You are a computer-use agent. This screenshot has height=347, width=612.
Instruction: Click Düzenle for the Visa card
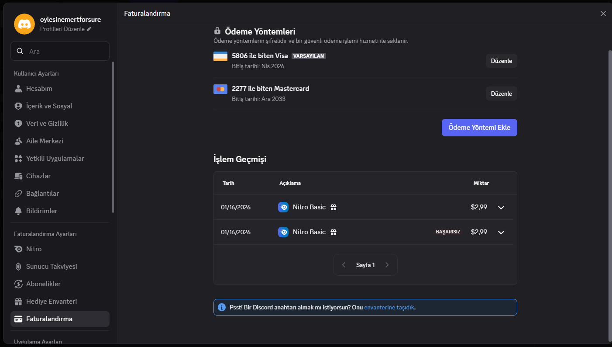pos(501,61)
